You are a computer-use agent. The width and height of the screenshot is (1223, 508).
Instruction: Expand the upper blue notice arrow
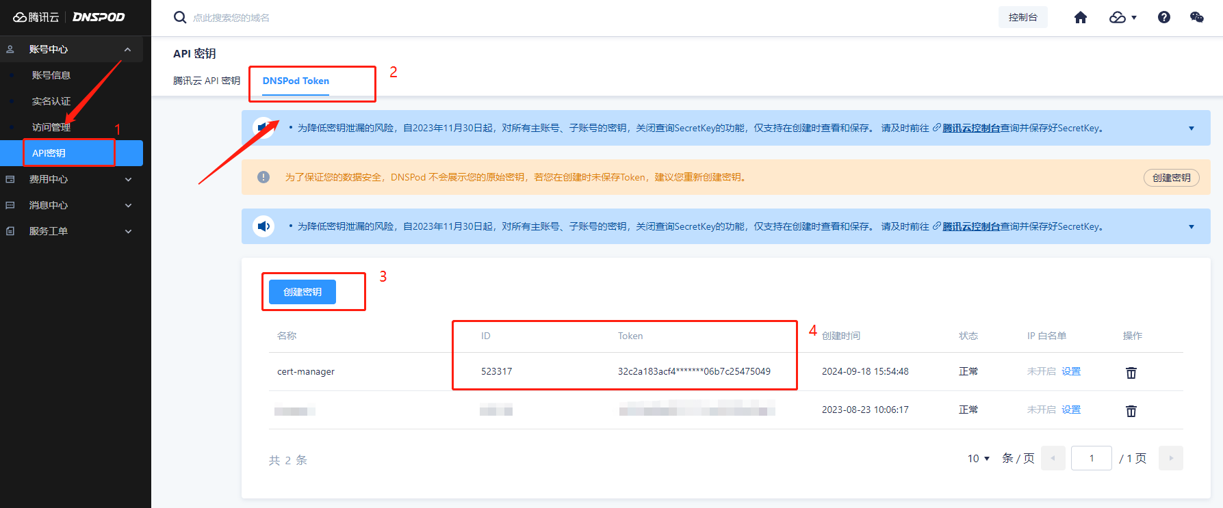(x=1192, y=129)
